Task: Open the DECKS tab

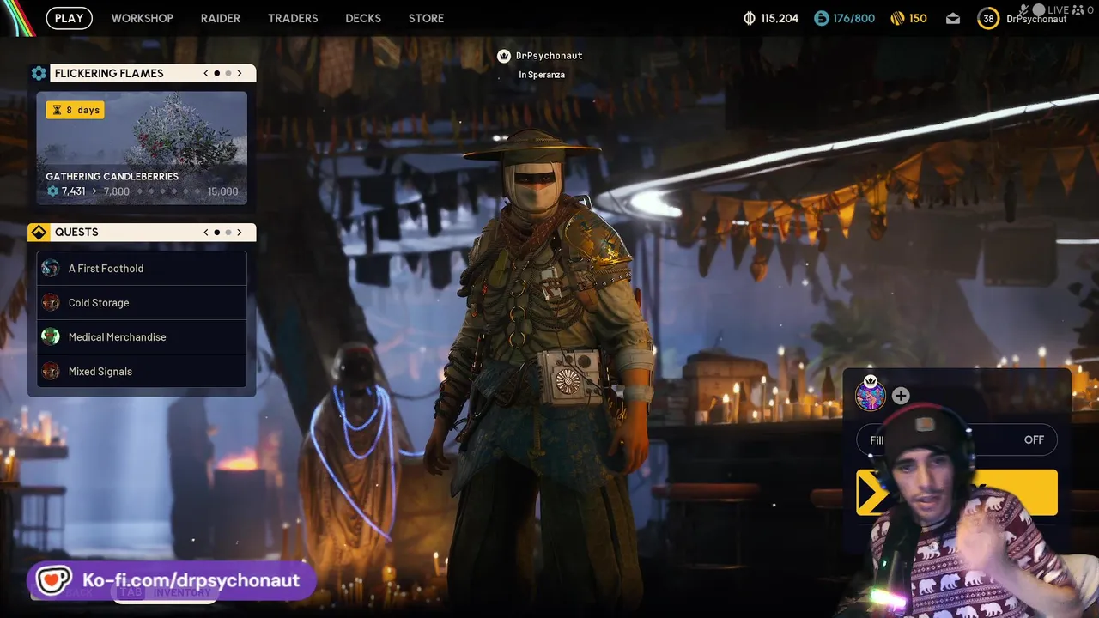Action: tap(363, 18)
